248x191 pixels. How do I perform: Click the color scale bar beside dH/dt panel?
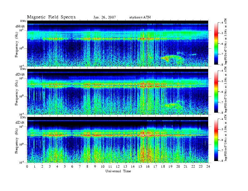(x=216, y=44)
